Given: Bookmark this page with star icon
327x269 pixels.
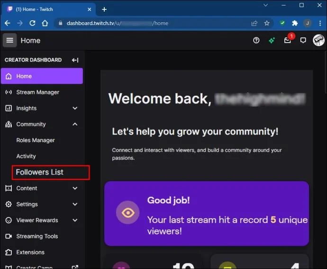Looking at the screenshot, I should (x=267, y=23).
